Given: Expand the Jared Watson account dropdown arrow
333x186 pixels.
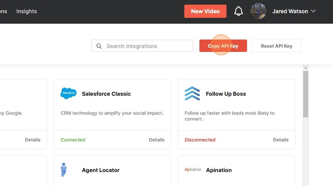Looking at the screenshot, I should 313,11.
